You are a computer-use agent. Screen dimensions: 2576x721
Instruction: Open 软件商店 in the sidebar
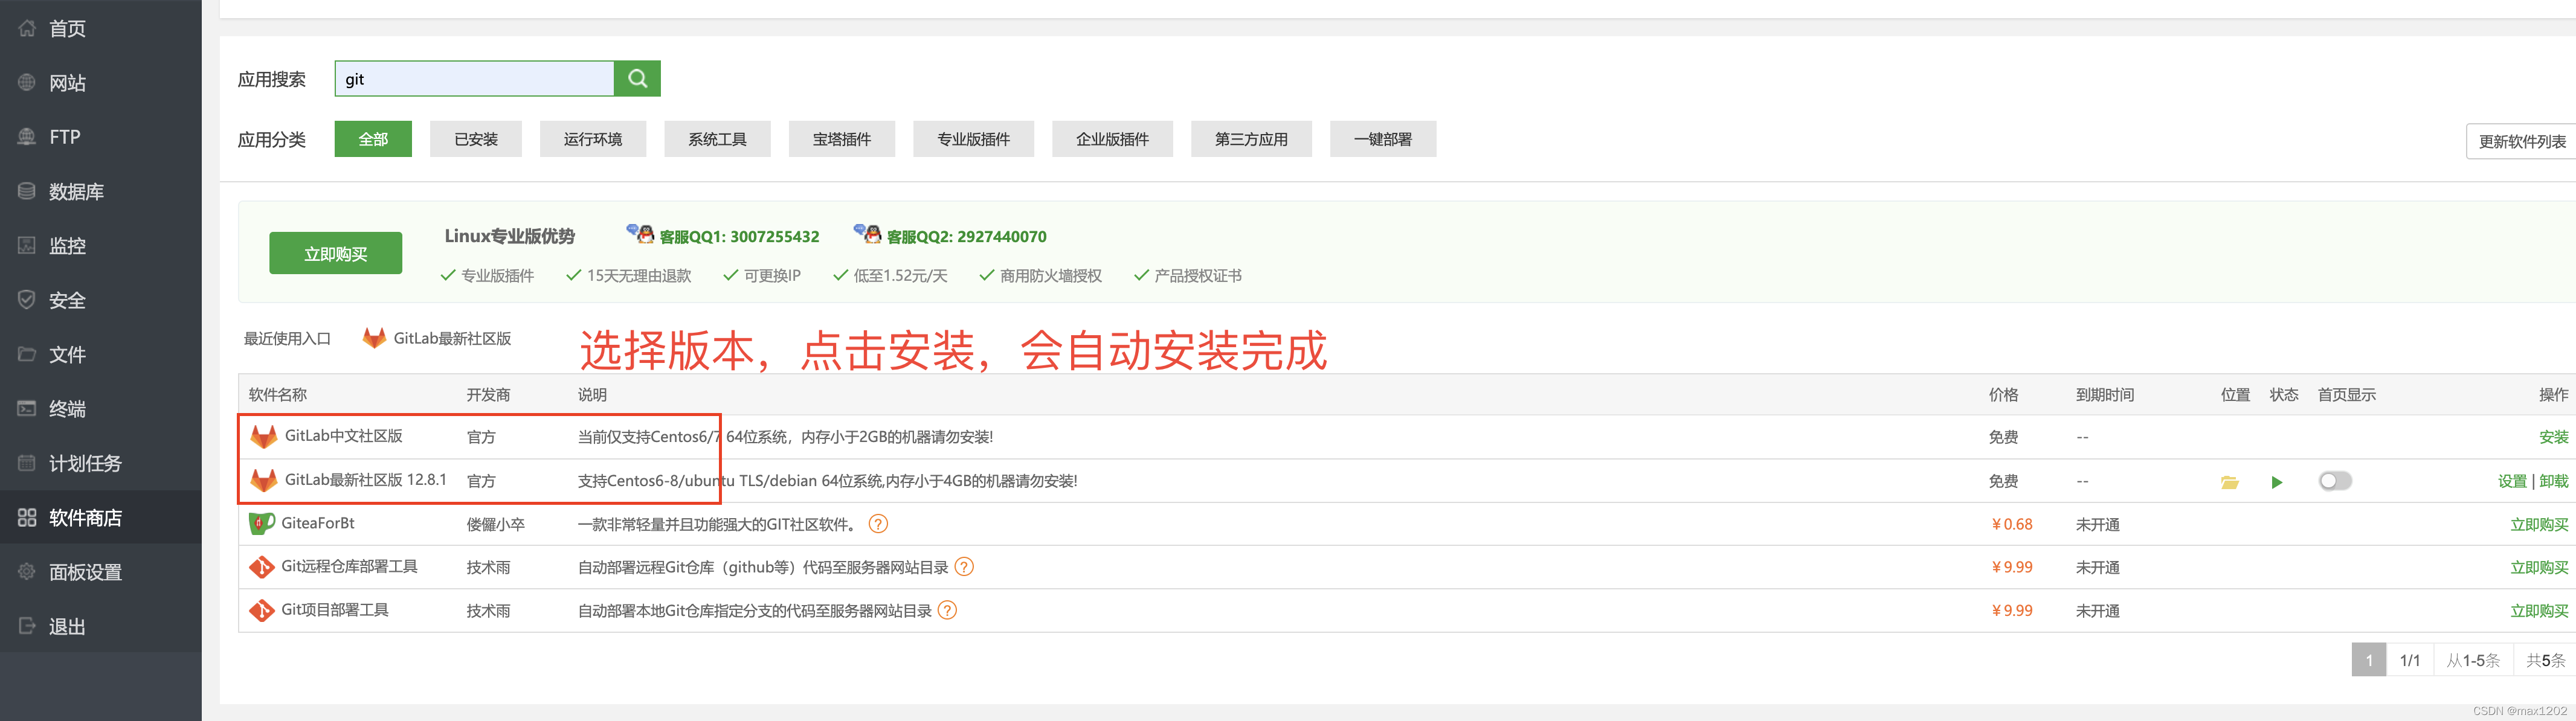point(85,518)
